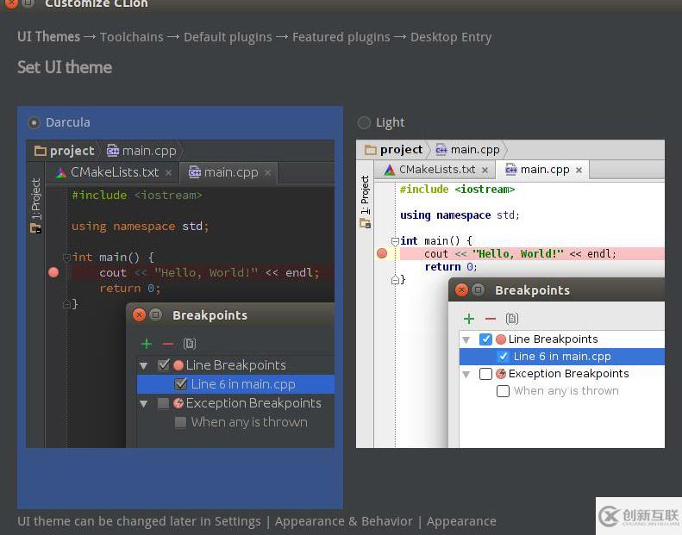Collapse main() fold marker in Light editor
This screenshot has width=682, height=535.
(x=395, y=241)
